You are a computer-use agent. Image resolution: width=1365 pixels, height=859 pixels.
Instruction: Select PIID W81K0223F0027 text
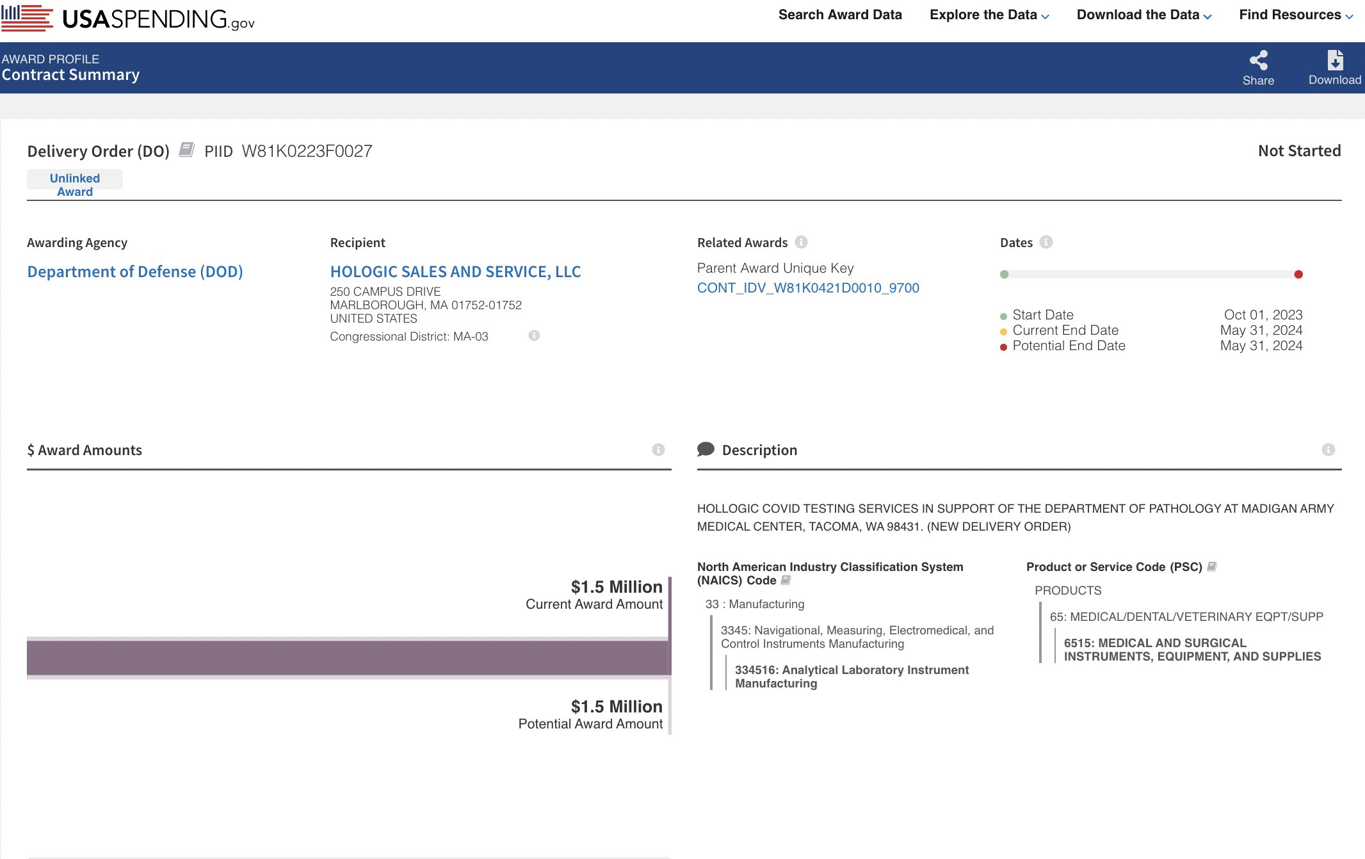pyautogui.click(x=288, y=151)
